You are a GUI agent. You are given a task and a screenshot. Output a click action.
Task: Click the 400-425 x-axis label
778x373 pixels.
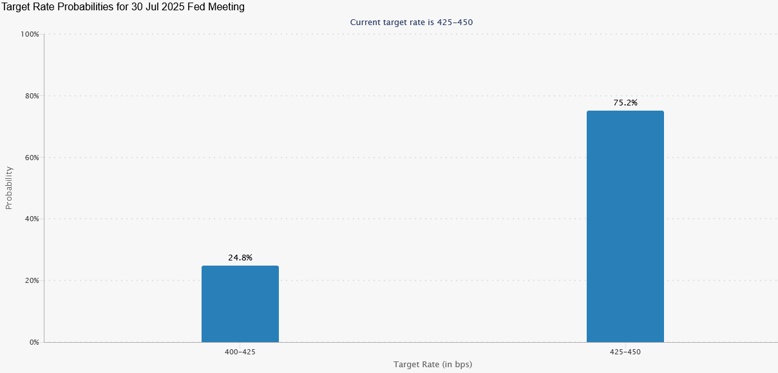tap(240, 352)
